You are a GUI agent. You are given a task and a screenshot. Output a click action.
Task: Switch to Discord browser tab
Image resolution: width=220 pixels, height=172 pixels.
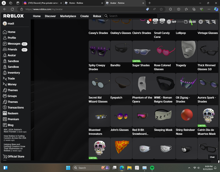click(x=43, y=3)
